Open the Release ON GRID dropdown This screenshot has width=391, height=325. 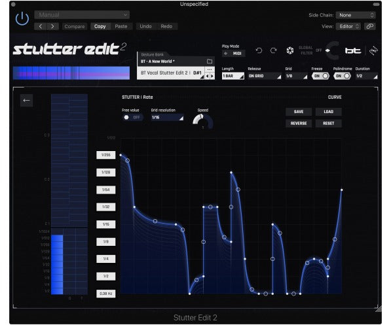265,76
